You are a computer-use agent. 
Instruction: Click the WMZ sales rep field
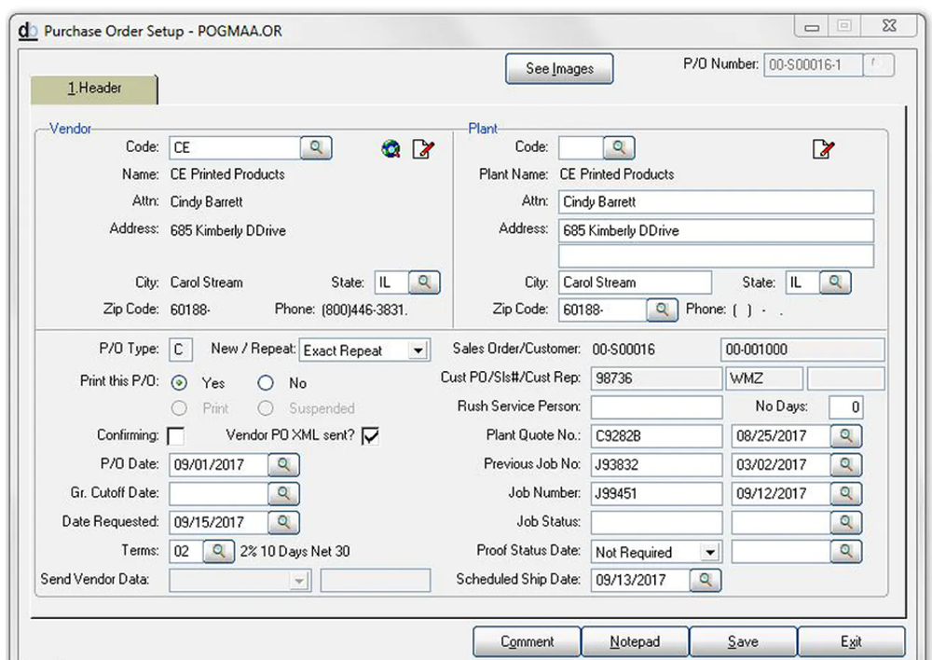click(764, 378)
